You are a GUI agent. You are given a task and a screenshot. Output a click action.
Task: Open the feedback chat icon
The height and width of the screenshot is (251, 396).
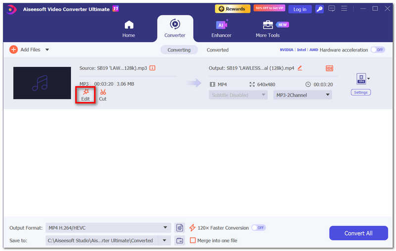[x=332, y=9]
